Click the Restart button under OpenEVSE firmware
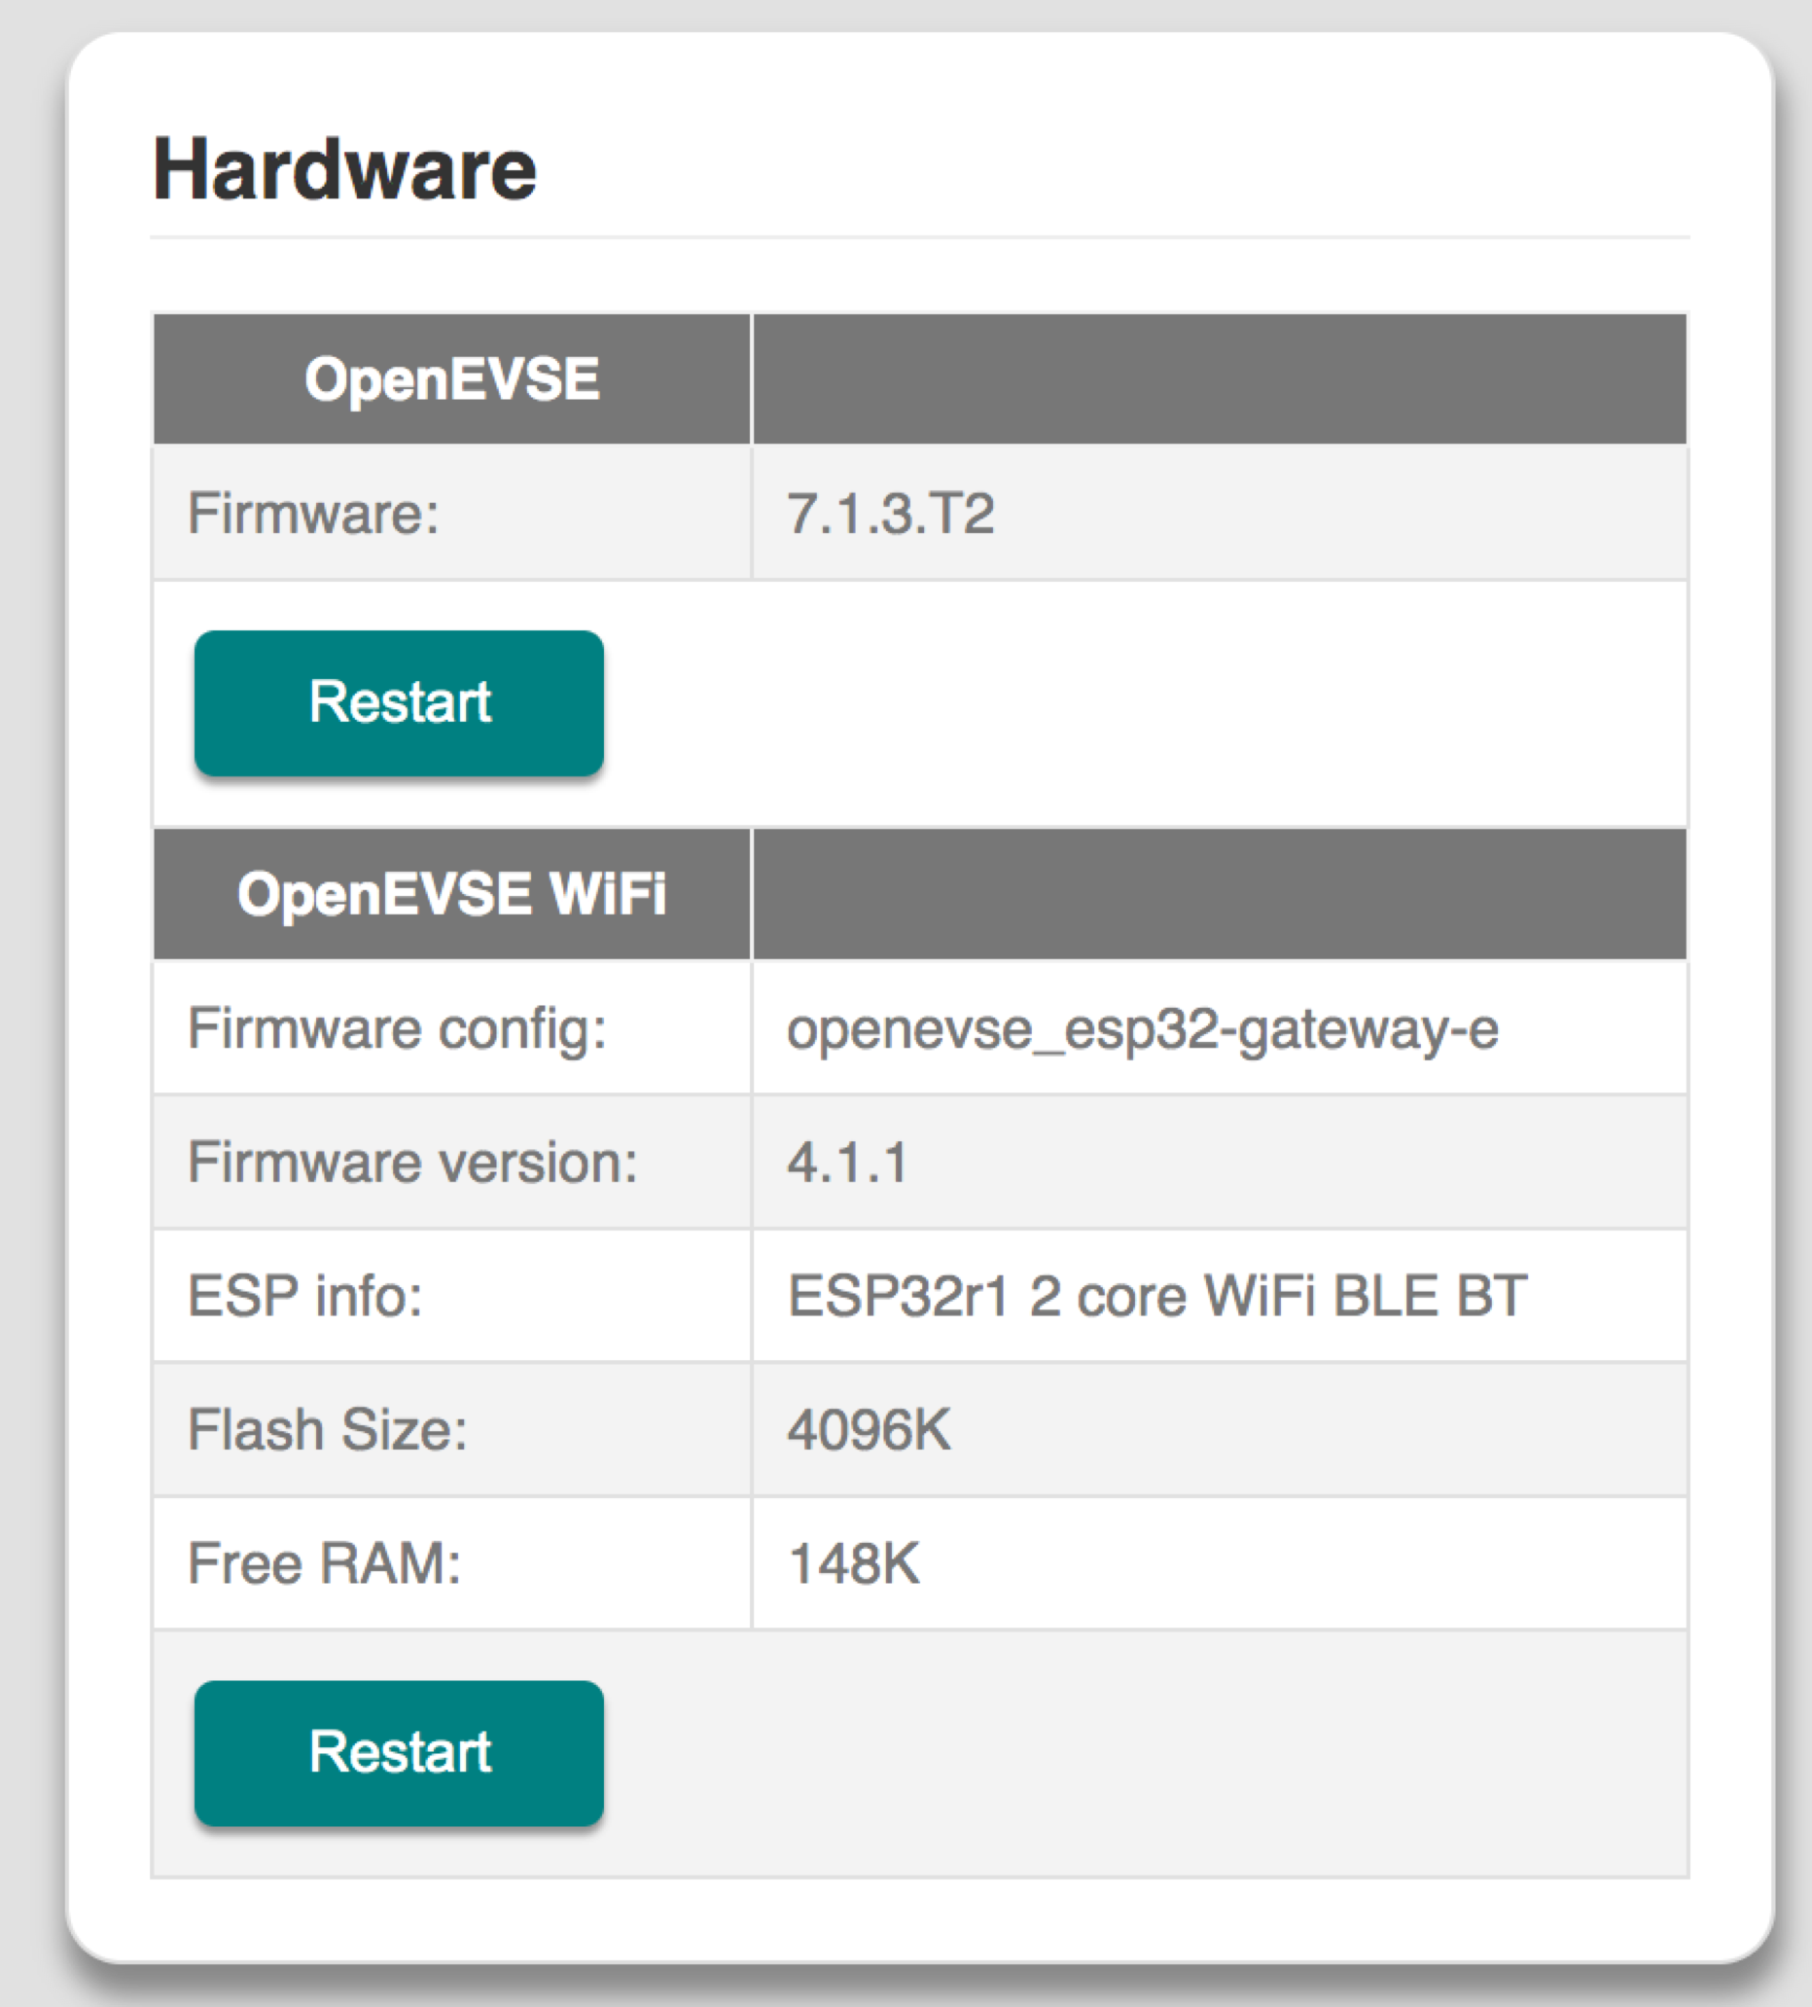1812x2007 pixels. tap(398, 702)
